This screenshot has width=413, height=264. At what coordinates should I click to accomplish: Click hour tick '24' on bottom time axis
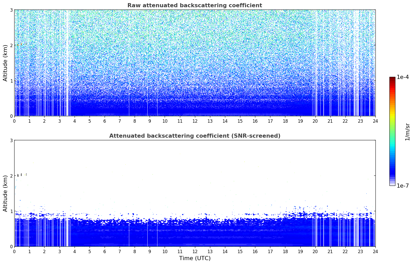(375, 251)
